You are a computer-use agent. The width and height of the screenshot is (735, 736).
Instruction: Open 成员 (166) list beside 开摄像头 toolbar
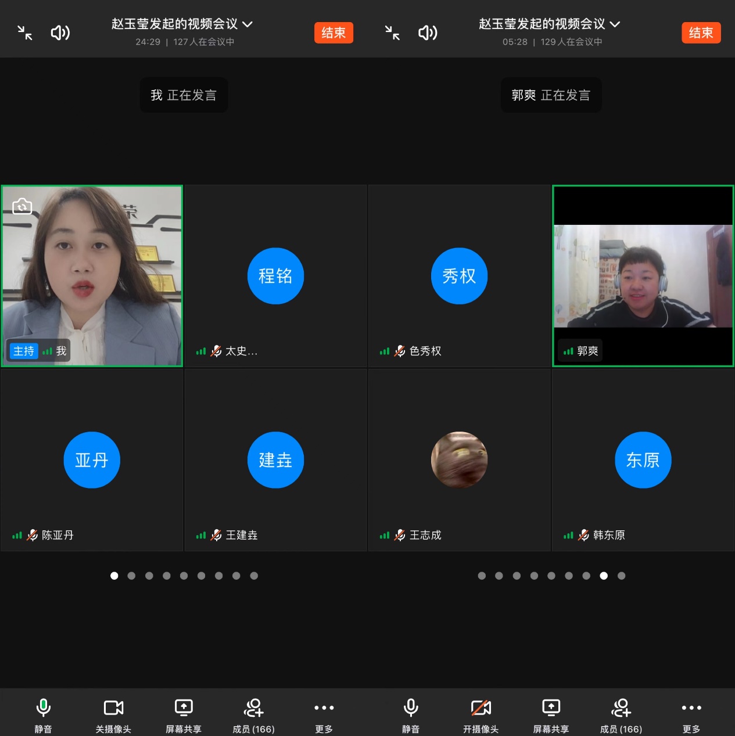(x=621, y=715)
